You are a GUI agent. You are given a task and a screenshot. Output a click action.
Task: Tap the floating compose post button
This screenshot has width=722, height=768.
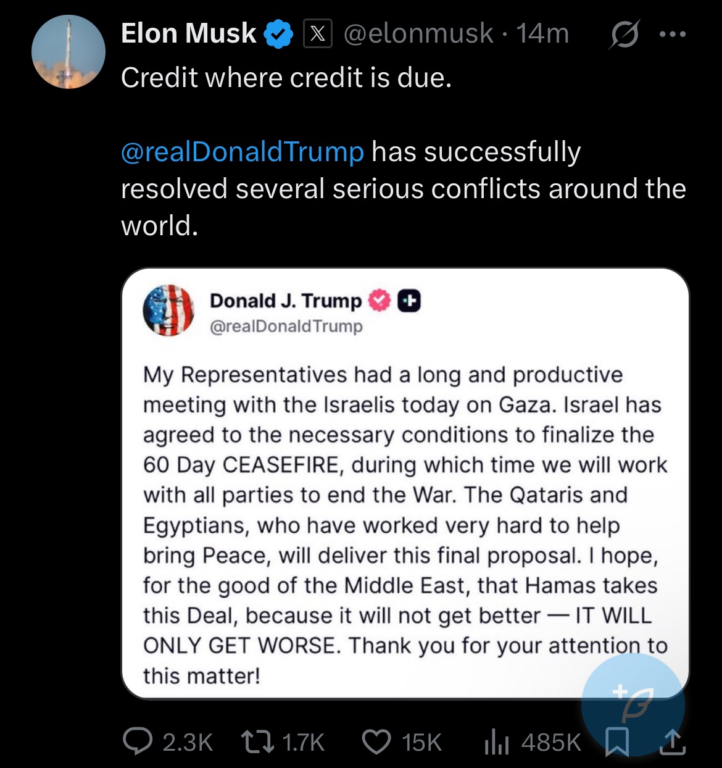point(633,705)
